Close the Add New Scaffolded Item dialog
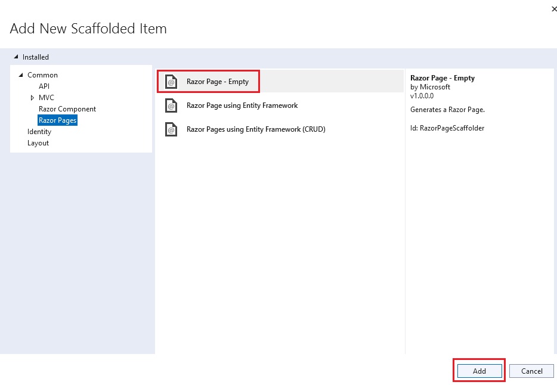Image resolution: width=557 pixels, height=385 pixels. point(553,9)
